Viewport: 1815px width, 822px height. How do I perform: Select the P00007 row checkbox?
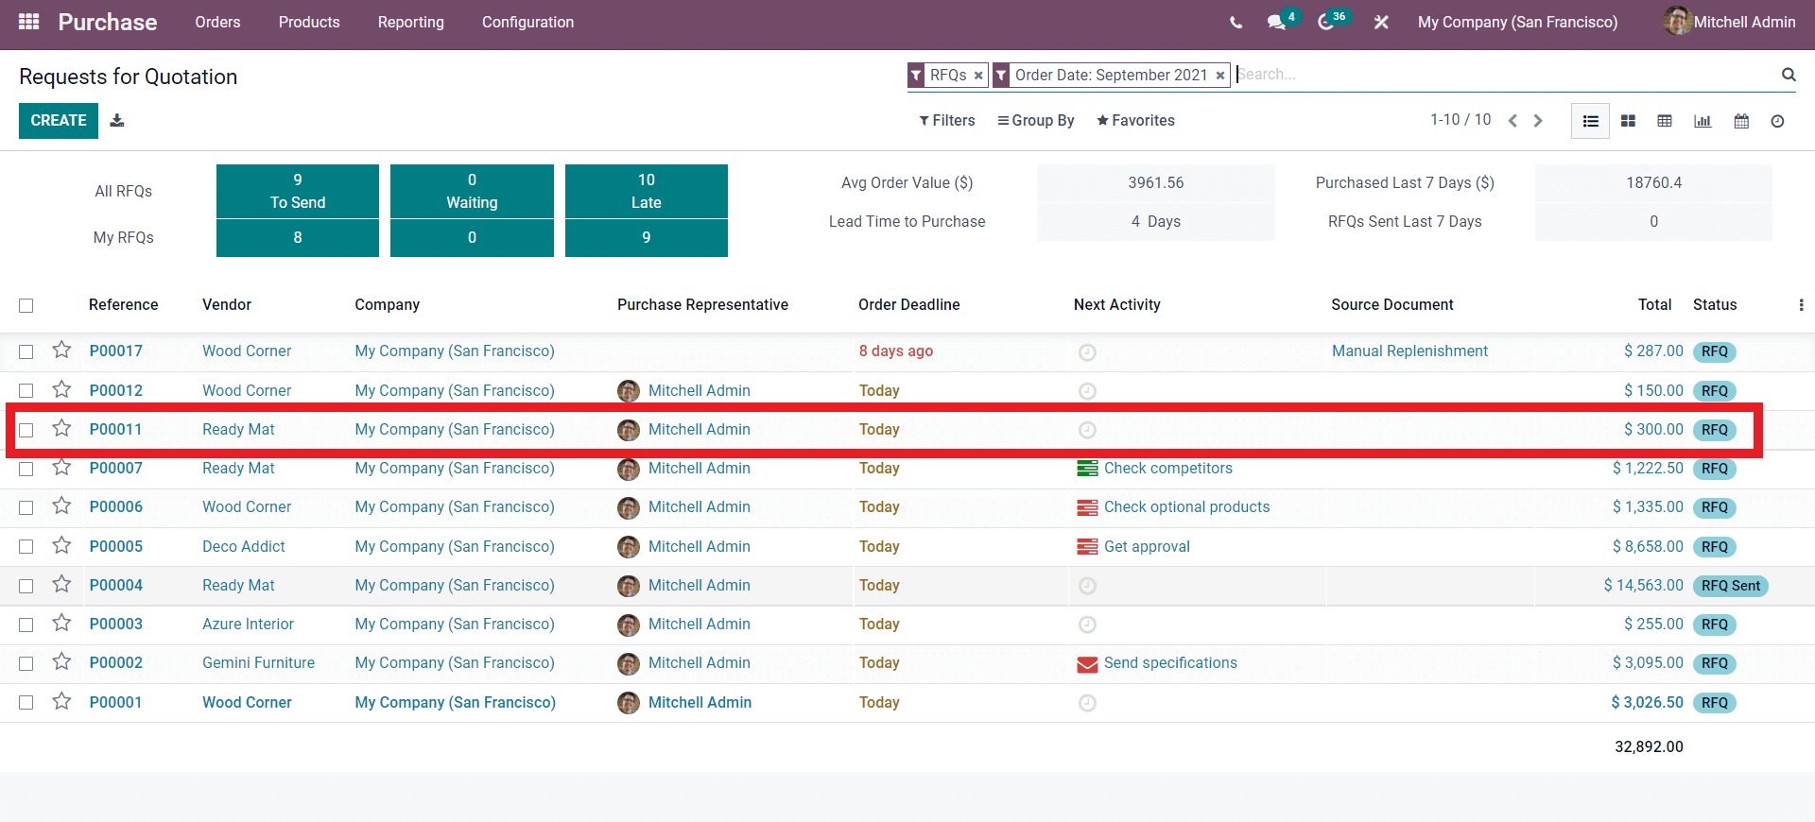pos(26,469)
